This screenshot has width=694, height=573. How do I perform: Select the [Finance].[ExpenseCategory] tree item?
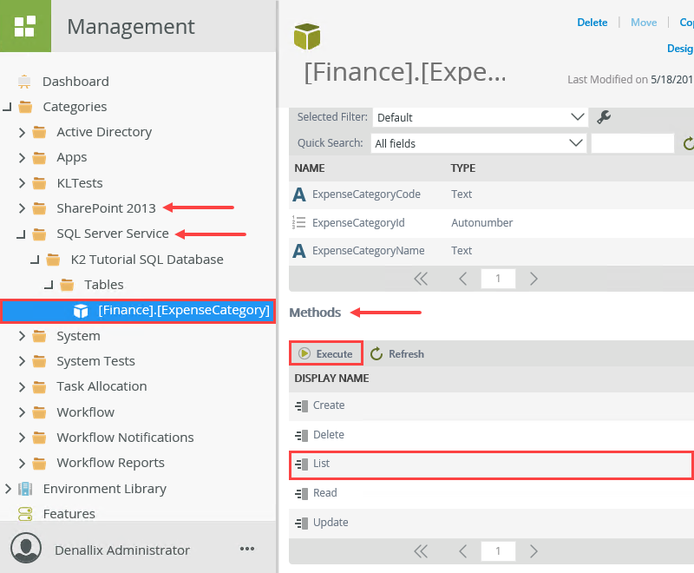[183, 310]
